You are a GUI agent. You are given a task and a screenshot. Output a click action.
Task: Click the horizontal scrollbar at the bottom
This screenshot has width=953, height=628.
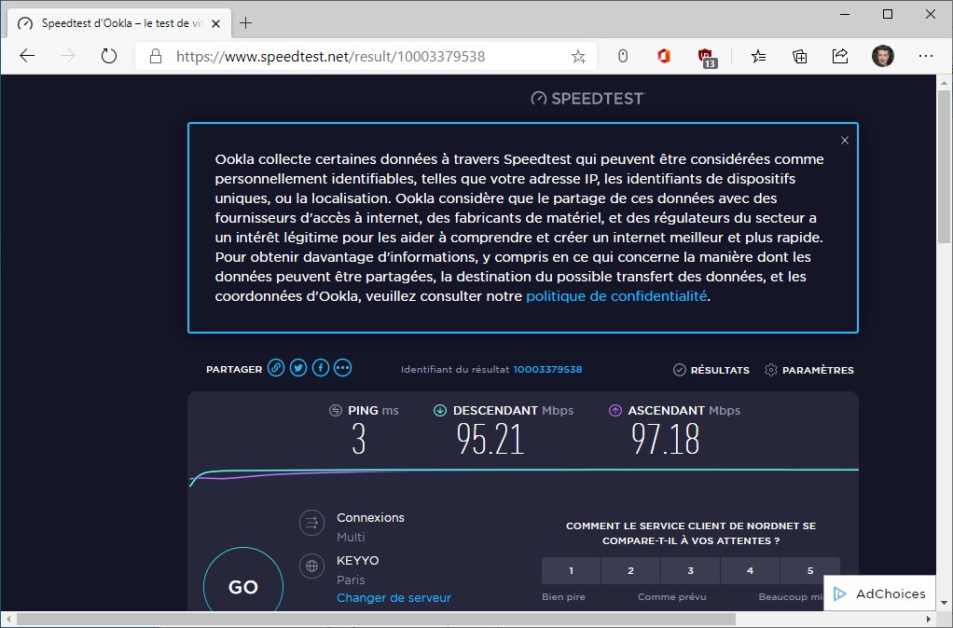(375, 619)
